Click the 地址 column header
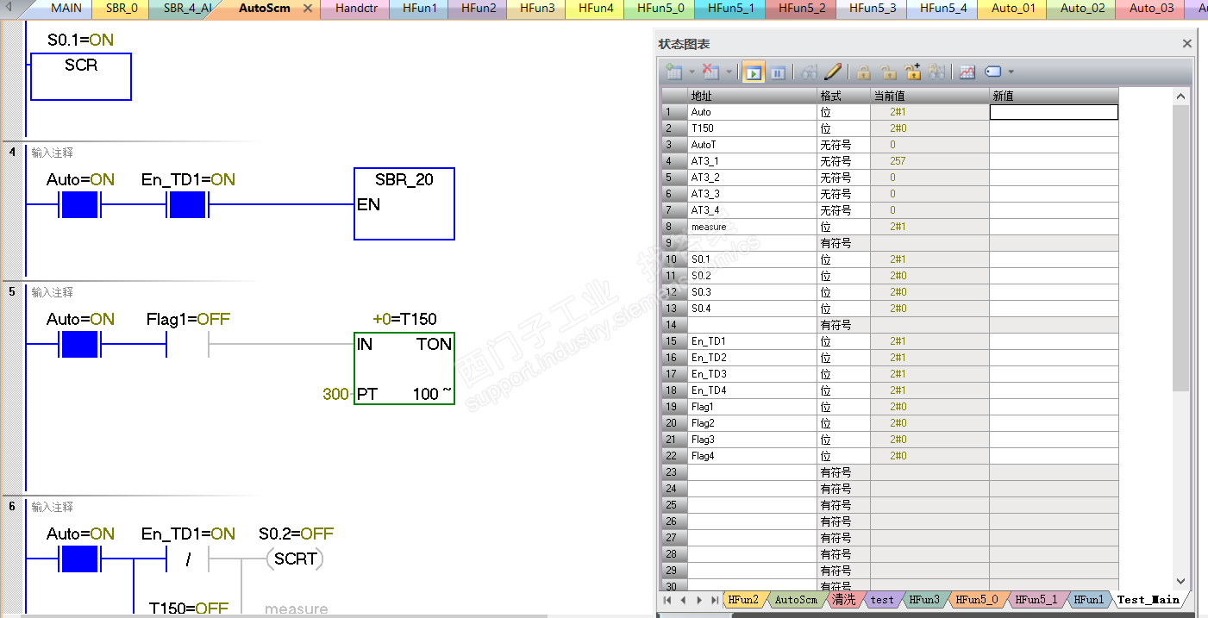This screenshot has height=618, width=1208. [x=752, y=96]
